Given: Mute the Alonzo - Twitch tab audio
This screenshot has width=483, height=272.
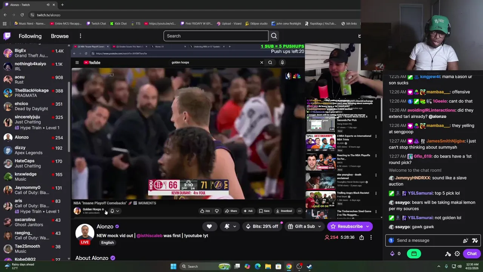Looking at the screenshot, I should [48, 5].
